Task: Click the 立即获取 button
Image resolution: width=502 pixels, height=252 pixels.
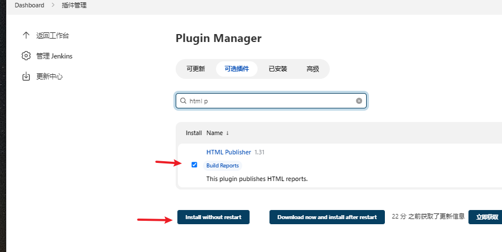Action: click(486, 217)
